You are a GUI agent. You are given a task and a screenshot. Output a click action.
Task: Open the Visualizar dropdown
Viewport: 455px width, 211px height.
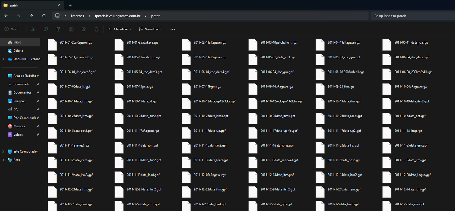coord(150,29)
